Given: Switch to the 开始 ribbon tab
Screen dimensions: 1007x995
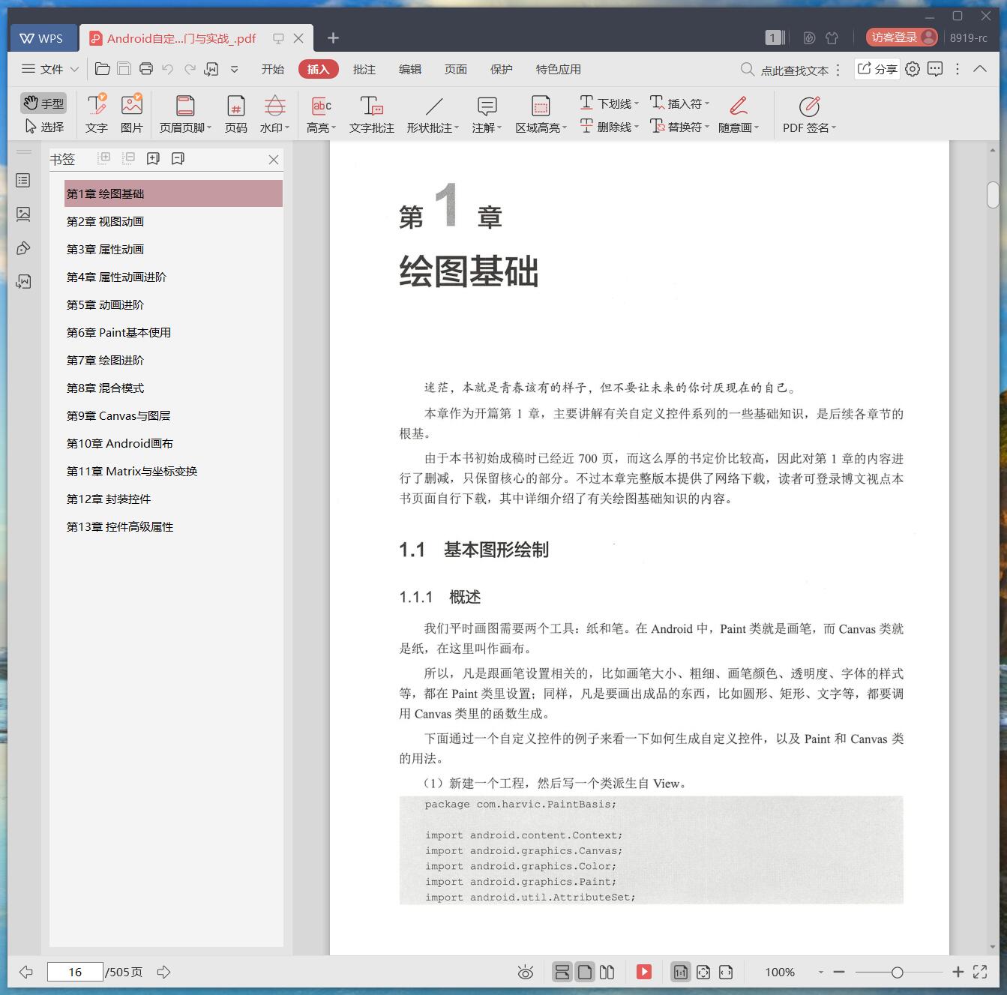Looking at the screenshot, I should [272, 69].
